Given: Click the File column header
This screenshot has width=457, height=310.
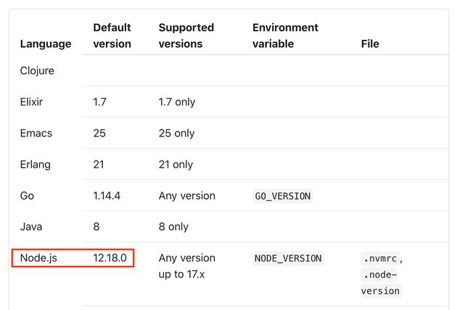Looking at the screenshot, I should pos(370,44).
